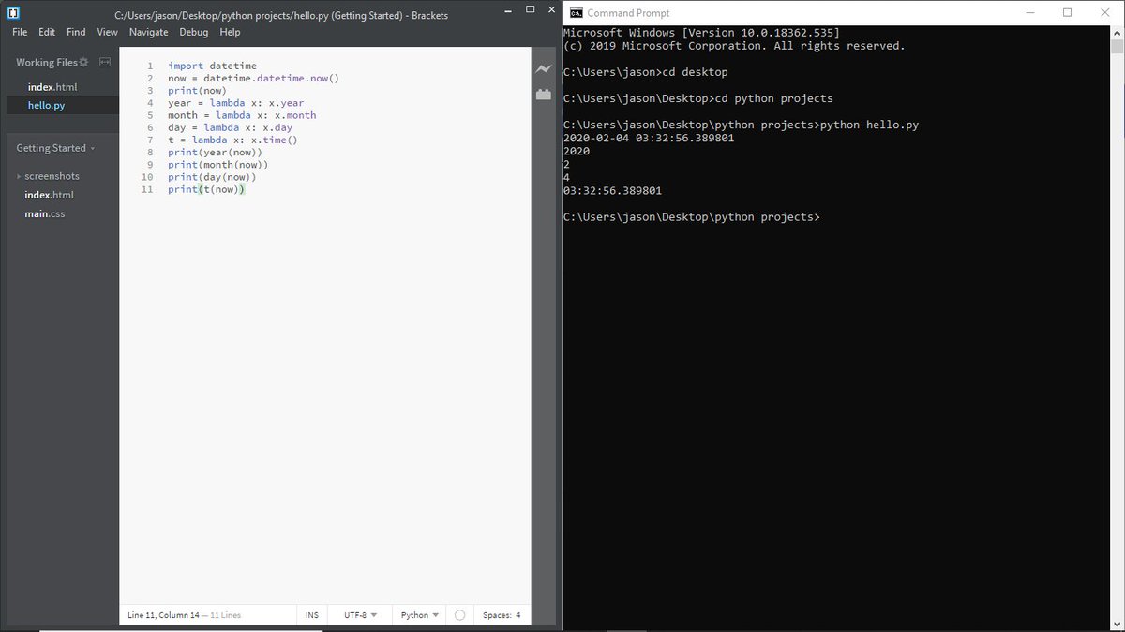Click the print(month(now)) code line
The image size is (1125, 632).
217,164
